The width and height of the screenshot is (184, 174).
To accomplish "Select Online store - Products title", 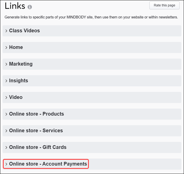I will (x=37, y=114).
